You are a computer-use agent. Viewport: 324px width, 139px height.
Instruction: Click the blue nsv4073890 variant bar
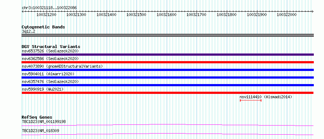click(x=167, y=70)
